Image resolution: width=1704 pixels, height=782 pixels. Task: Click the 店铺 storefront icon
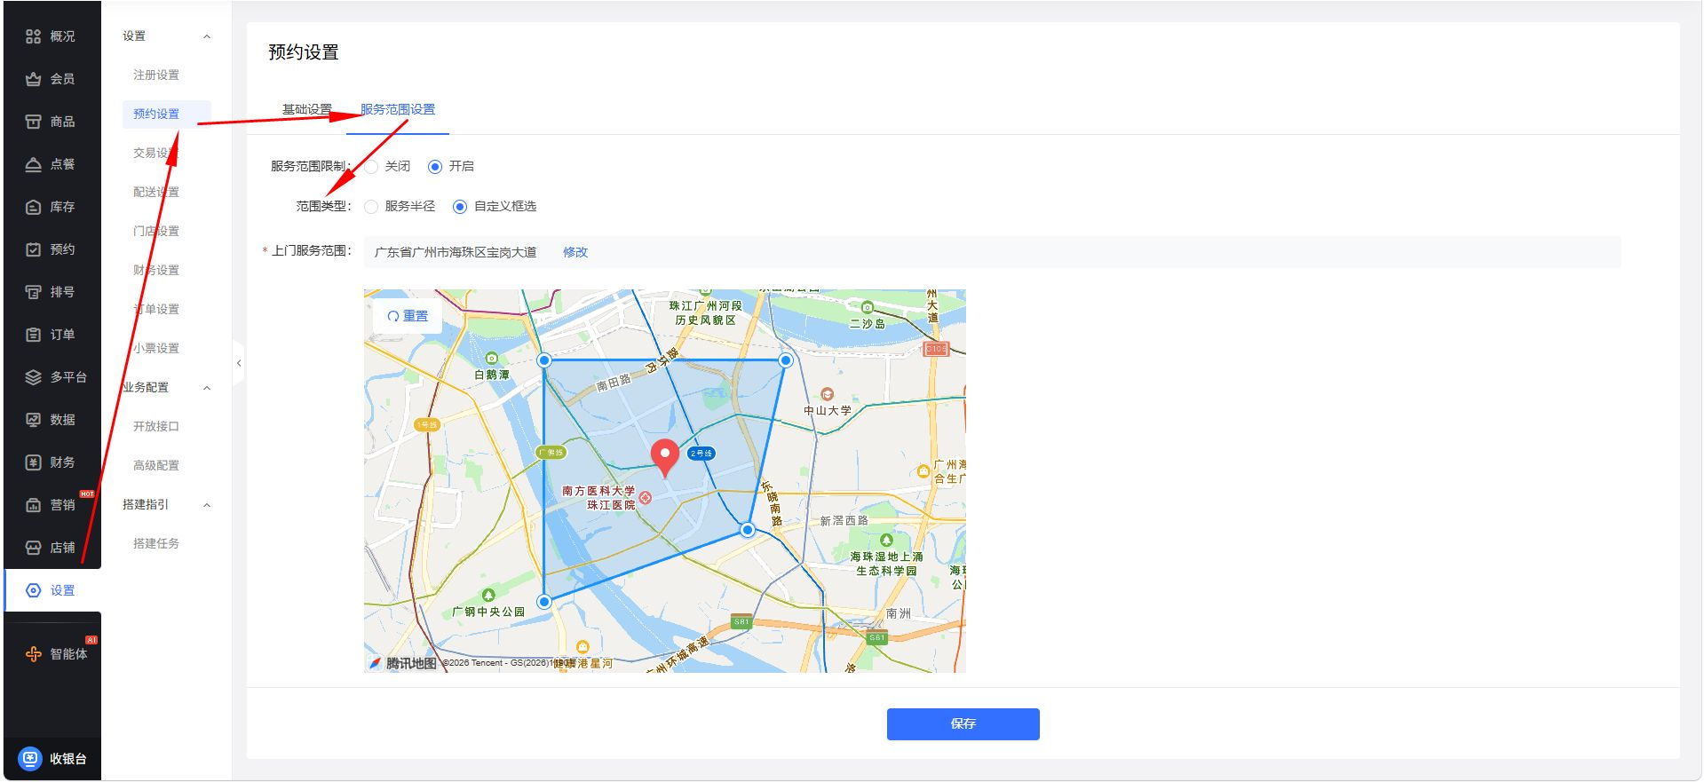pos(33,548)
